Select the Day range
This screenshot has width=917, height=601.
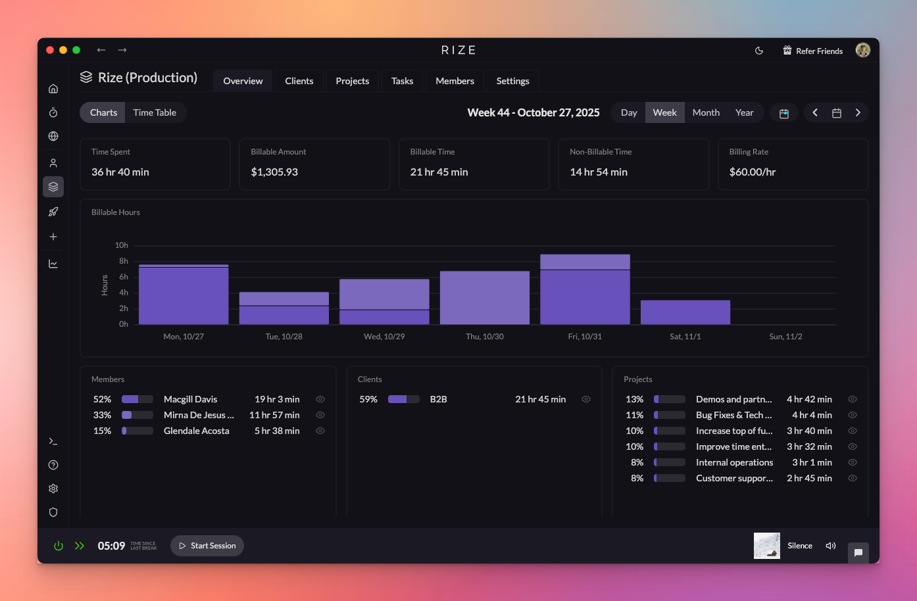point(629,112)
